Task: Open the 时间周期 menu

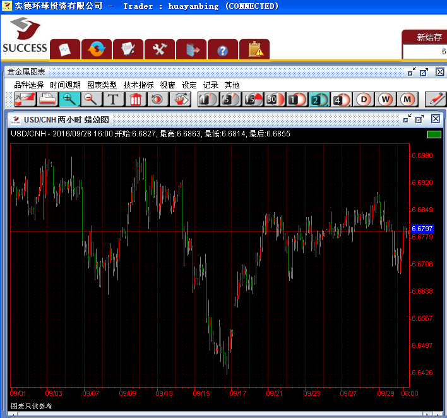Action: (65, 85)
